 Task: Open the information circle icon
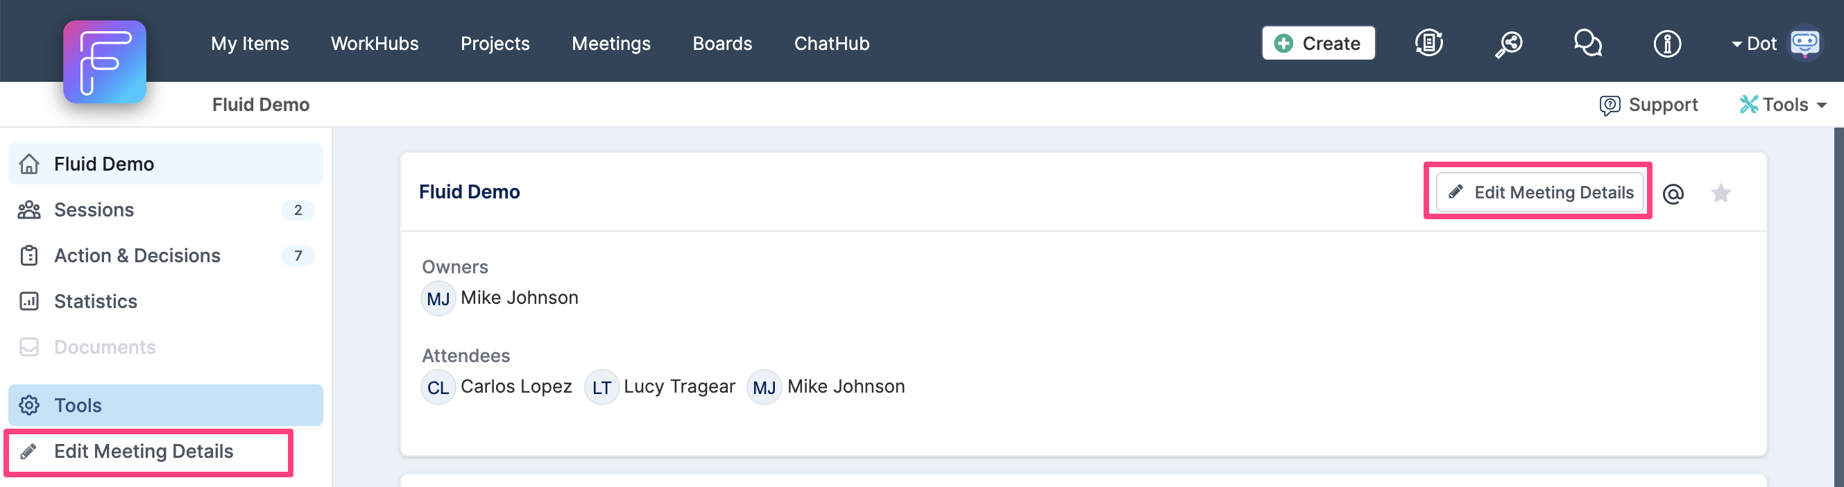pos(1667,44)
